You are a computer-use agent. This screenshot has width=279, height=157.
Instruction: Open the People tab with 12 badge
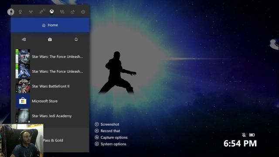tap(42, 12)
